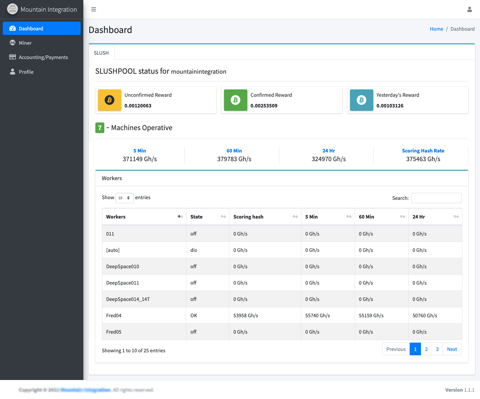Screen dimensions: 480x399
Task: Click the 375463 Gh/s scoring rate value
Action: pyautogui.click(x=423, y=159)
